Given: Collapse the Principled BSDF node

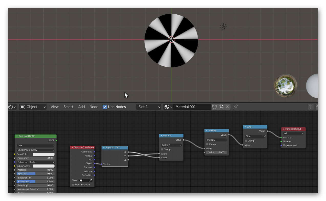Looking at the screenshot, I should click(x=17, y=136).
